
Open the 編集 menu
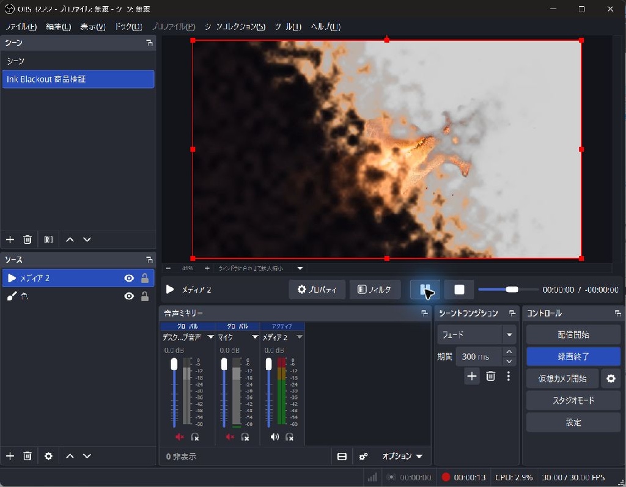[x=58, y=27]
